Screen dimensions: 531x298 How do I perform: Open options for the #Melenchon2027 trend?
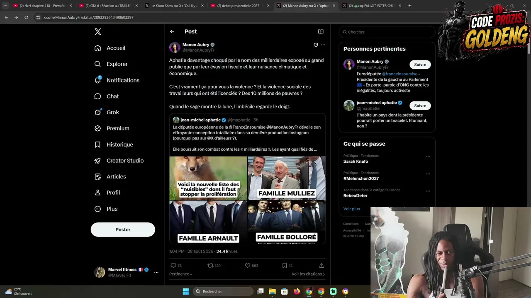428,174
